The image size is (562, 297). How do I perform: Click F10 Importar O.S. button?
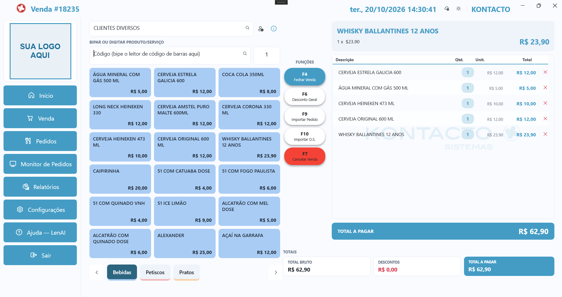tap(305, 136)
